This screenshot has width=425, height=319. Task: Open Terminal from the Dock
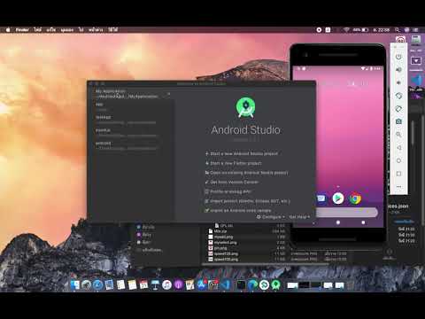point(241,284)
